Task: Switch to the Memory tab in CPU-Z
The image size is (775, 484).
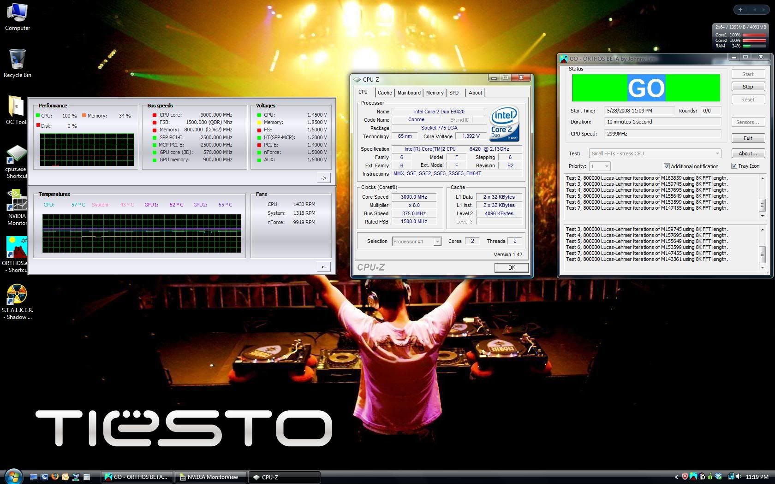Action: point(435,93)
